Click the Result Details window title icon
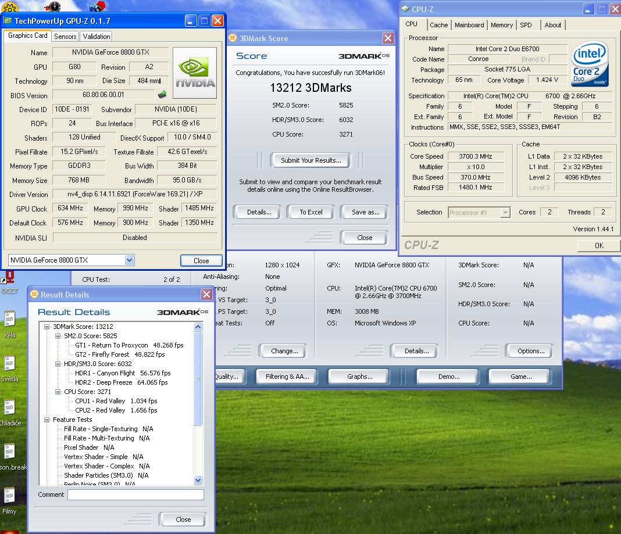This screenshot has height=534, width=621. click(x=34, y=294)
